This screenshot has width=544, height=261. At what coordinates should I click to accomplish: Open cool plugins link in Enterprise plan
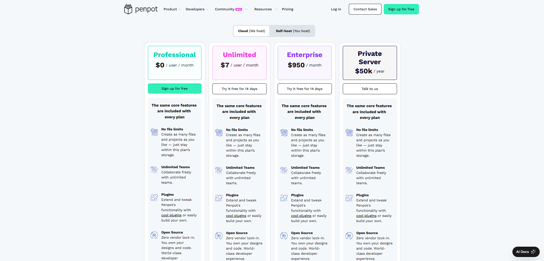coord(301,216)
